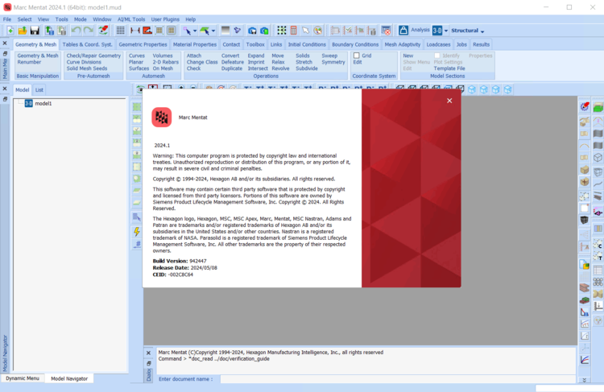
Task: Close the About Marc Mentat splash dialog
Action: (449, 101)
